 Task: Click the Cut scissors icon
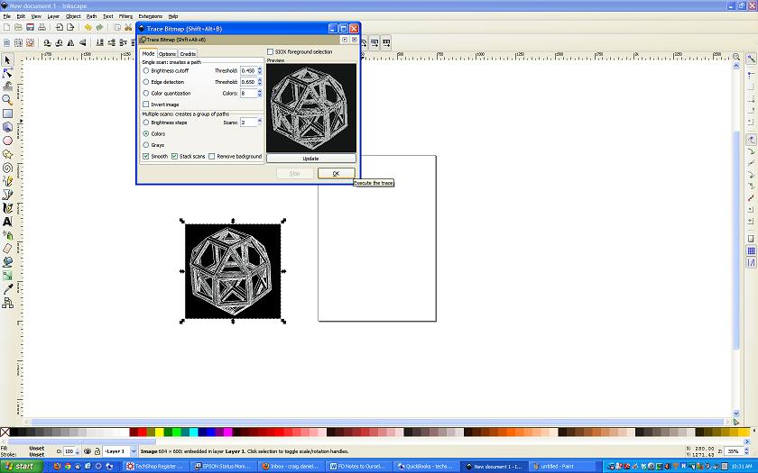coord(128,28)
